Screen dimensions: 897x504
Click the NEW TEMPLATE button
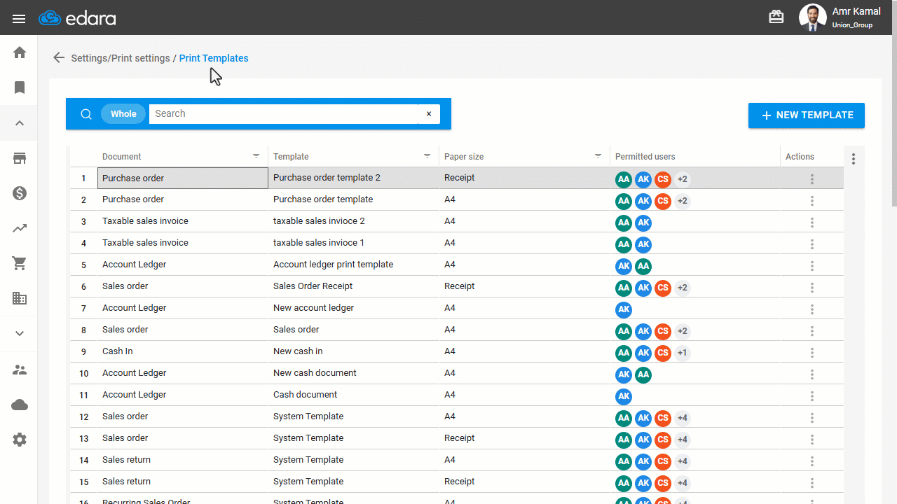807,115
